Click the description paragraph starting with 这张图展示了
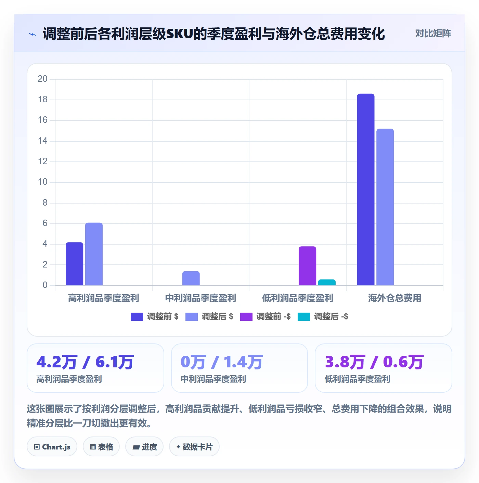This screenshot has height=483, width=479. pyautogui.click(x=239, y=416)
